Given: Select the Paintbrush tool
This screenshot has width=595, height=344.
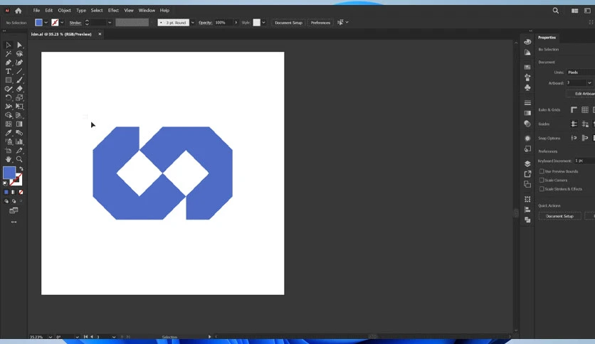Looking at the screenshot, I should pos(19,80).
